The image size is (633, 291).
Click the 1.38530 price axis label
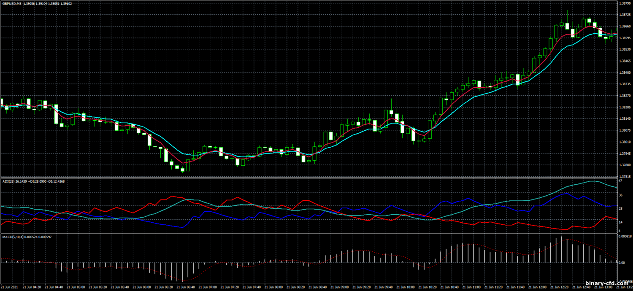[624, 49]
